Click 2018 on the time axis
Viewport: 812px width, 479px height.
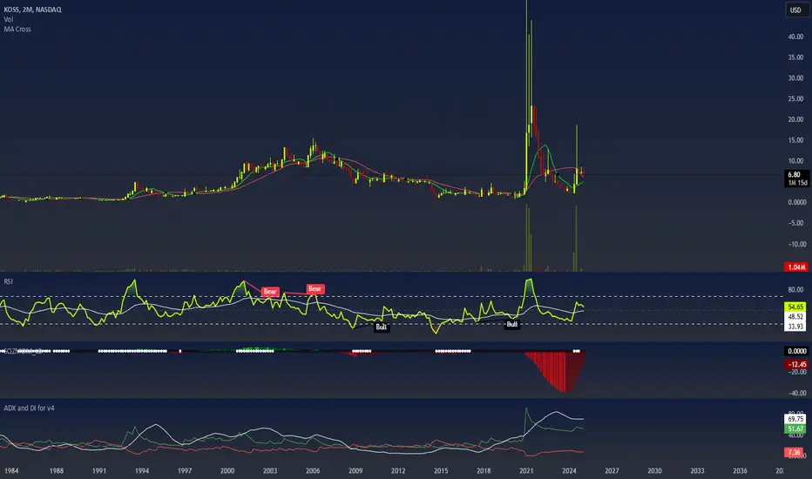click(484, 470)
